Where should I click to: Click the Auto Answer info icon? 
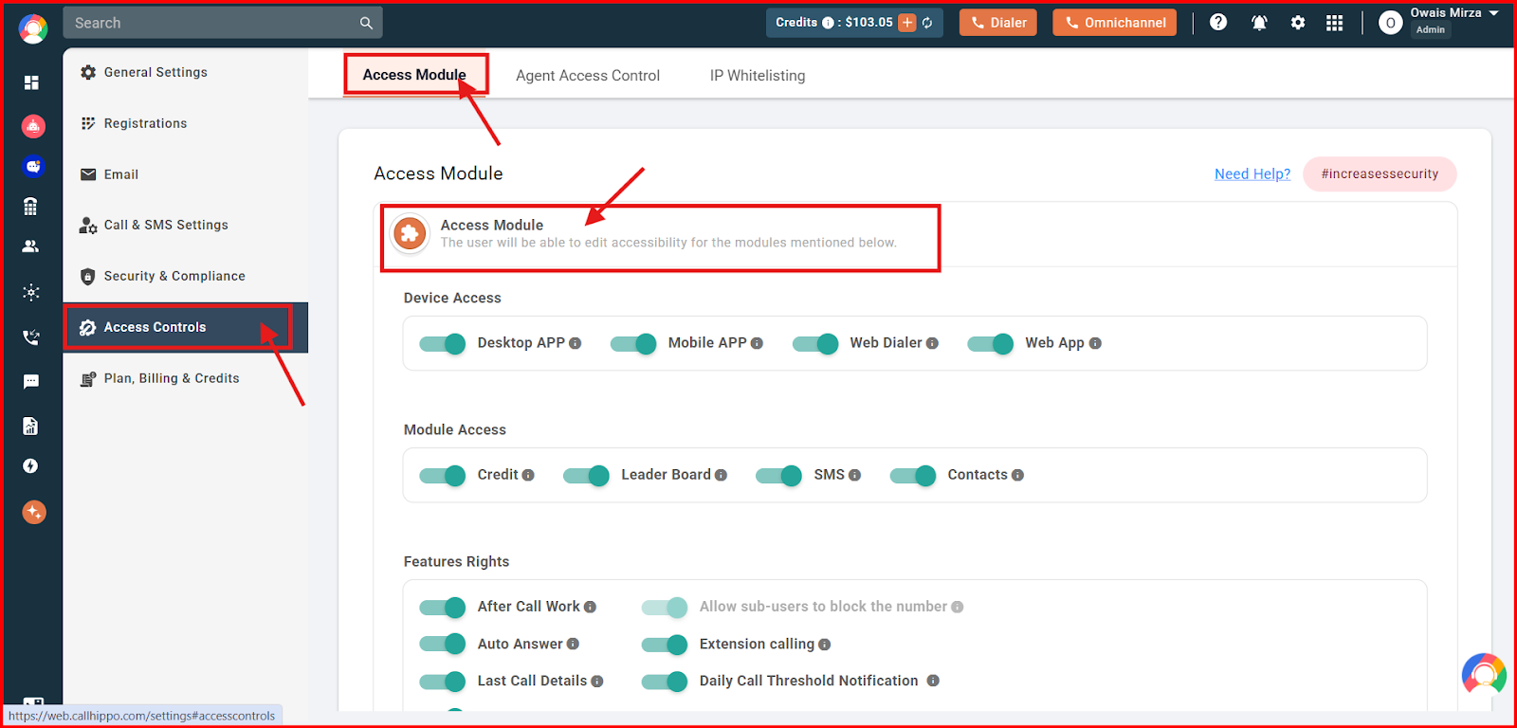tap(573, 644)
